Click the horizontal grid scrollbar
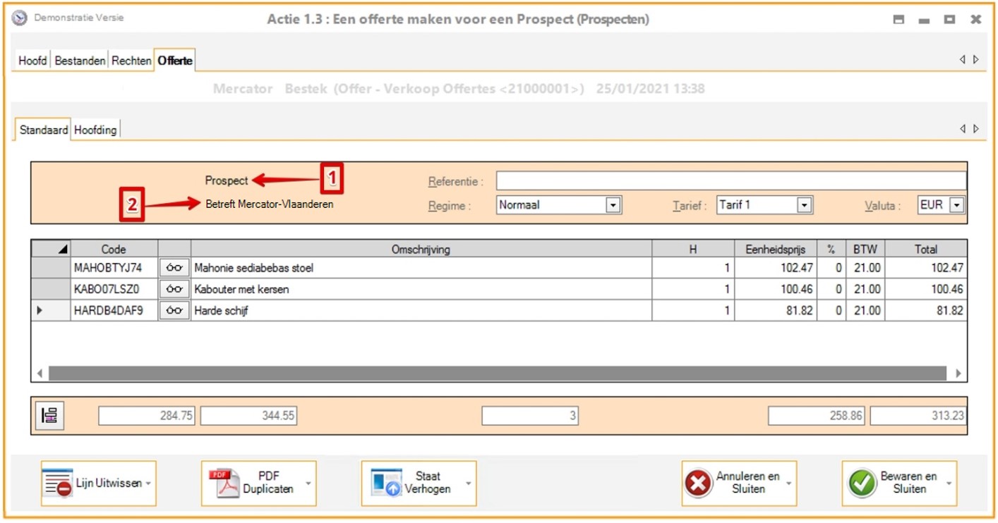This screenshot has width=998, height=523. click(498, 373)
